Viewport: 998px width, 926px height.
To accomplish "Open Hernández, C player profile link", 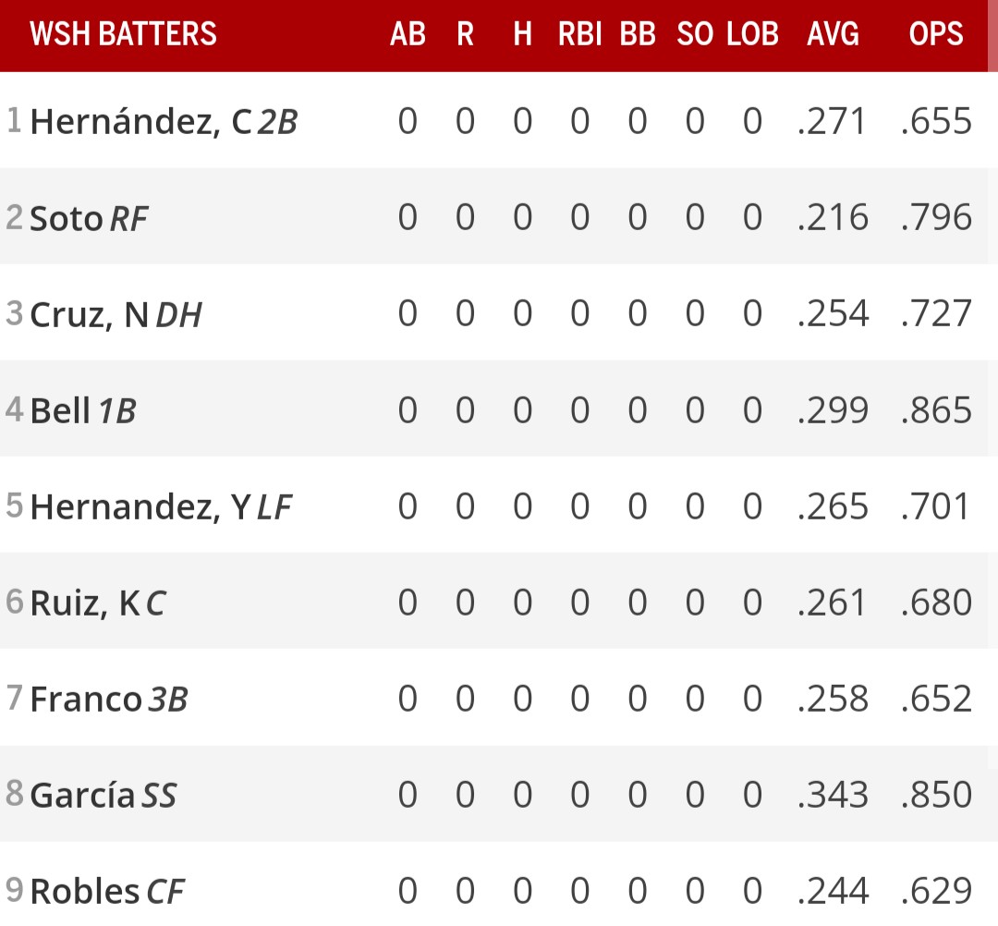I will 140,122.
